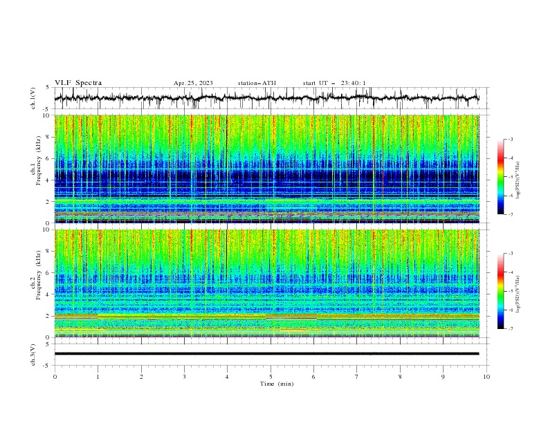Click the ch.1 log(PSD) color bar
This screenshot has width=548, height=423.
[x=500, y=177]
